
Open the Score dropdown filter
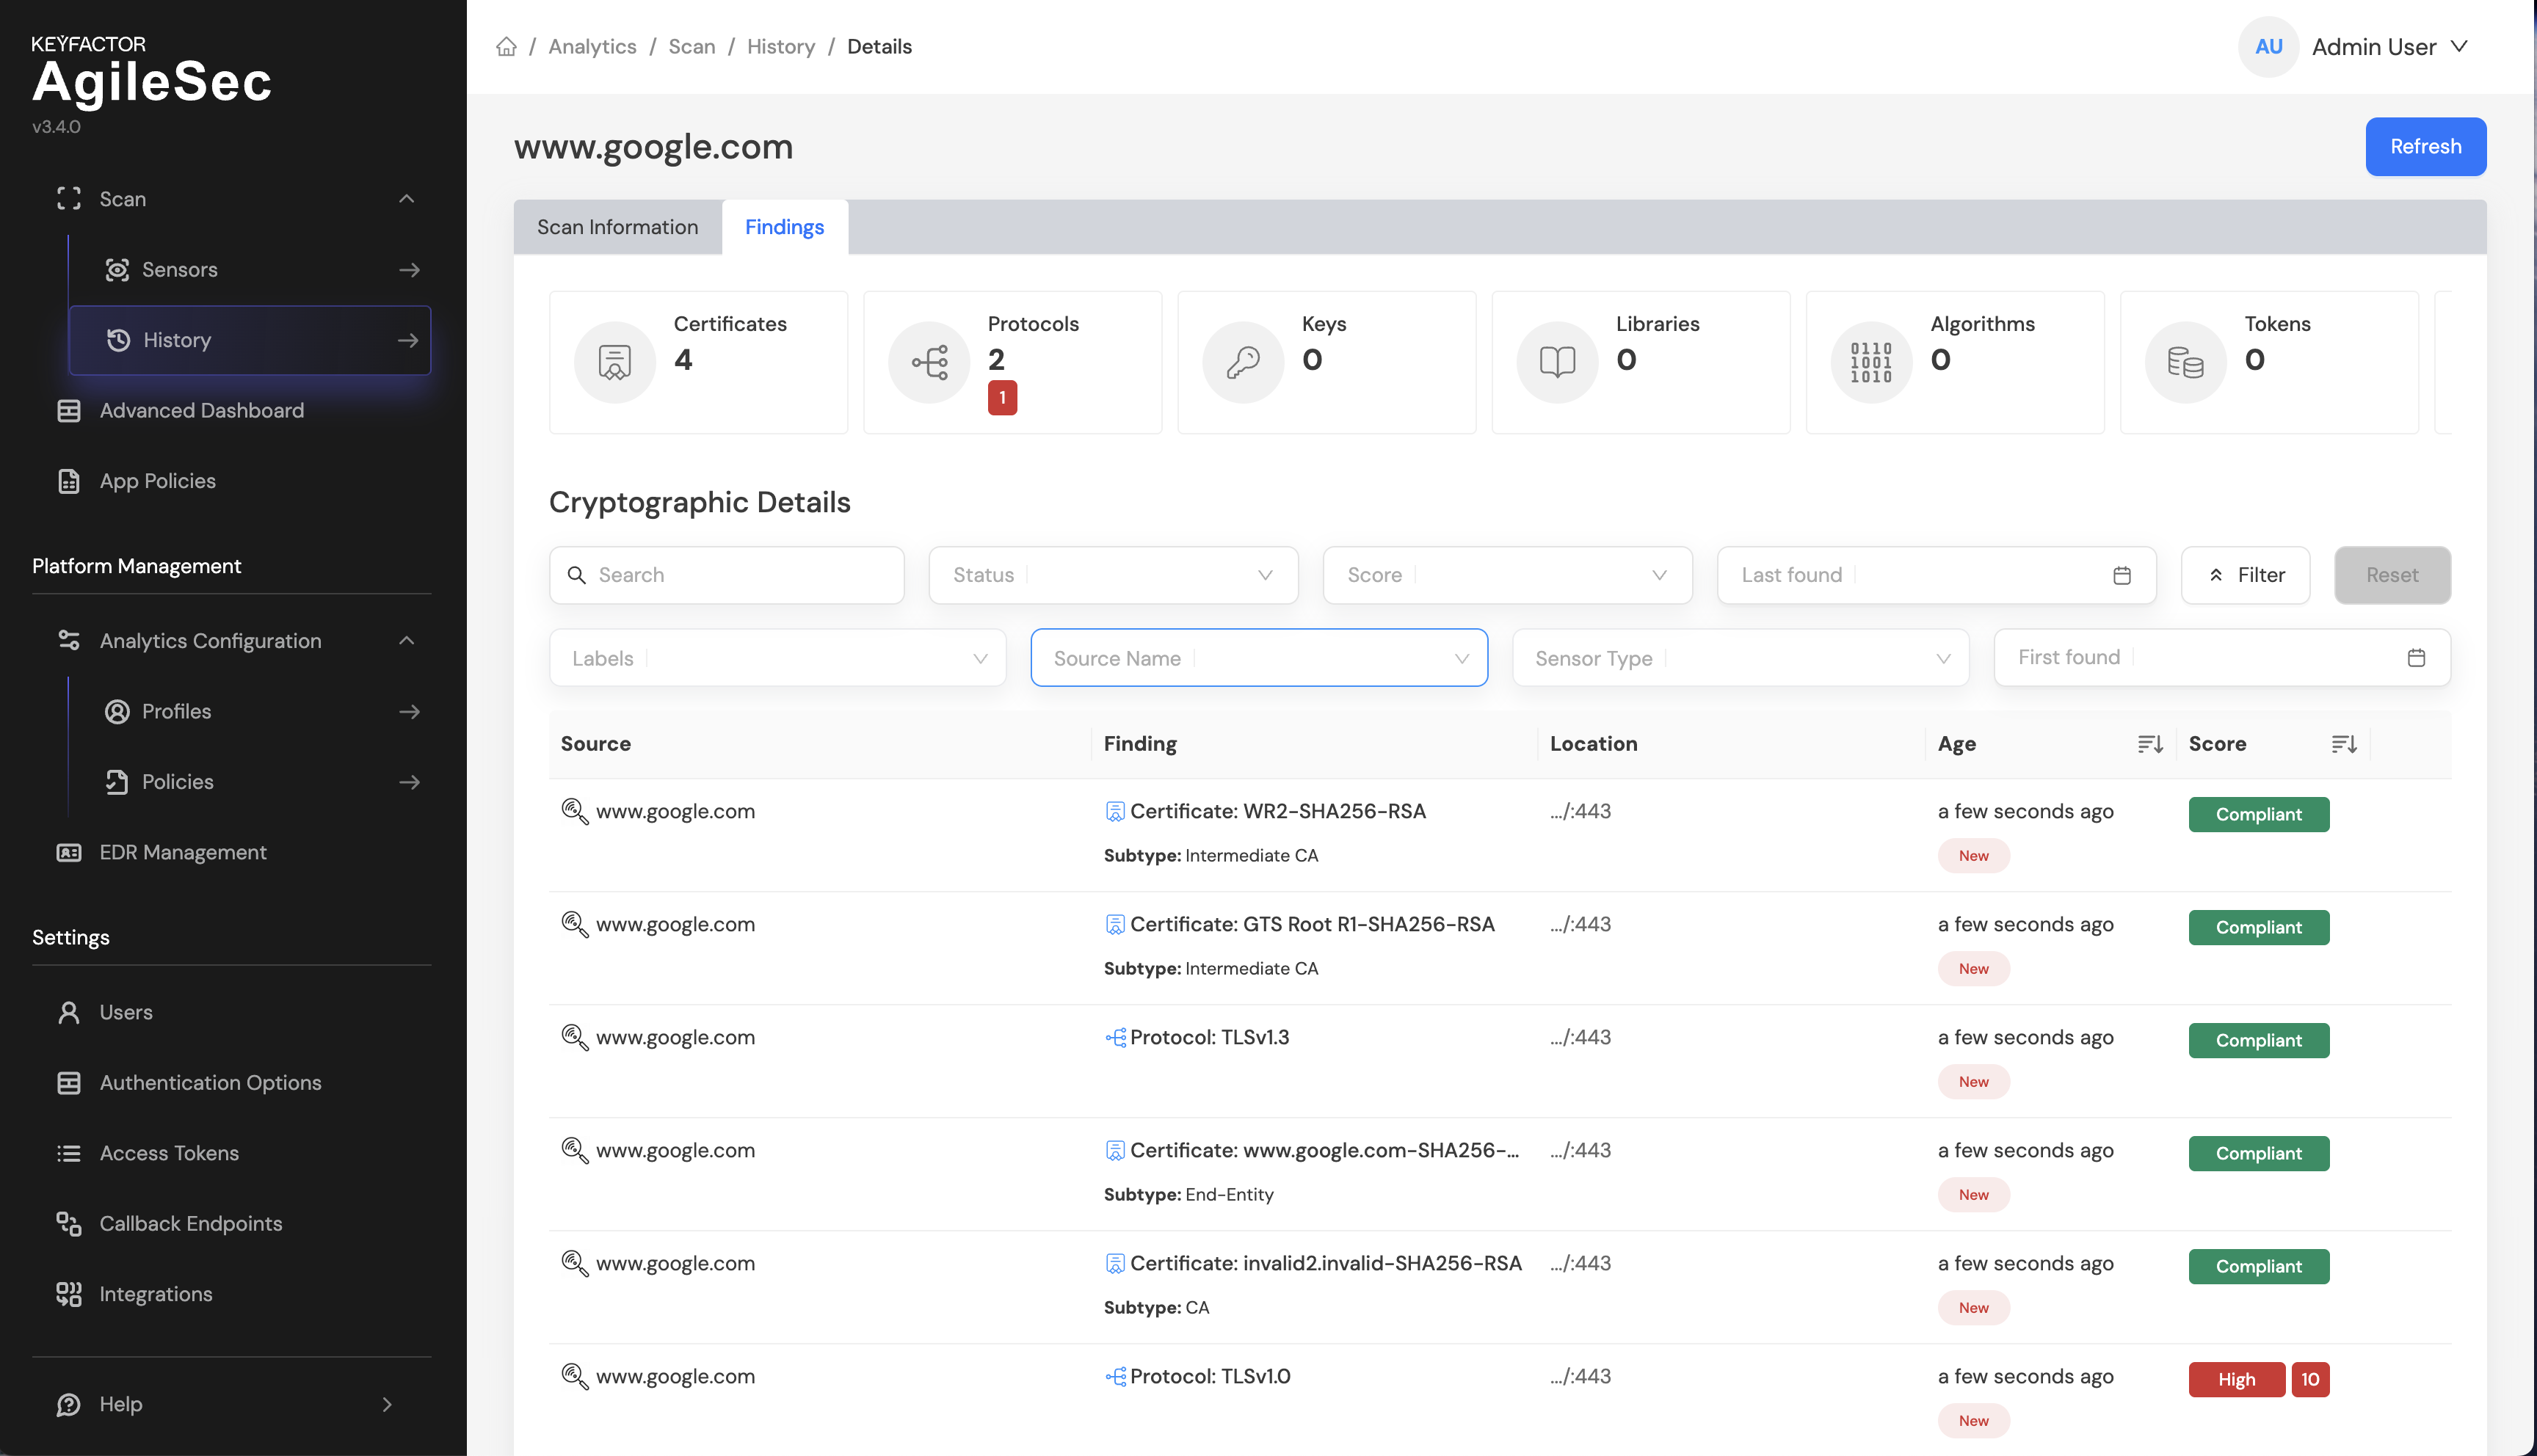click(1506, 575)
